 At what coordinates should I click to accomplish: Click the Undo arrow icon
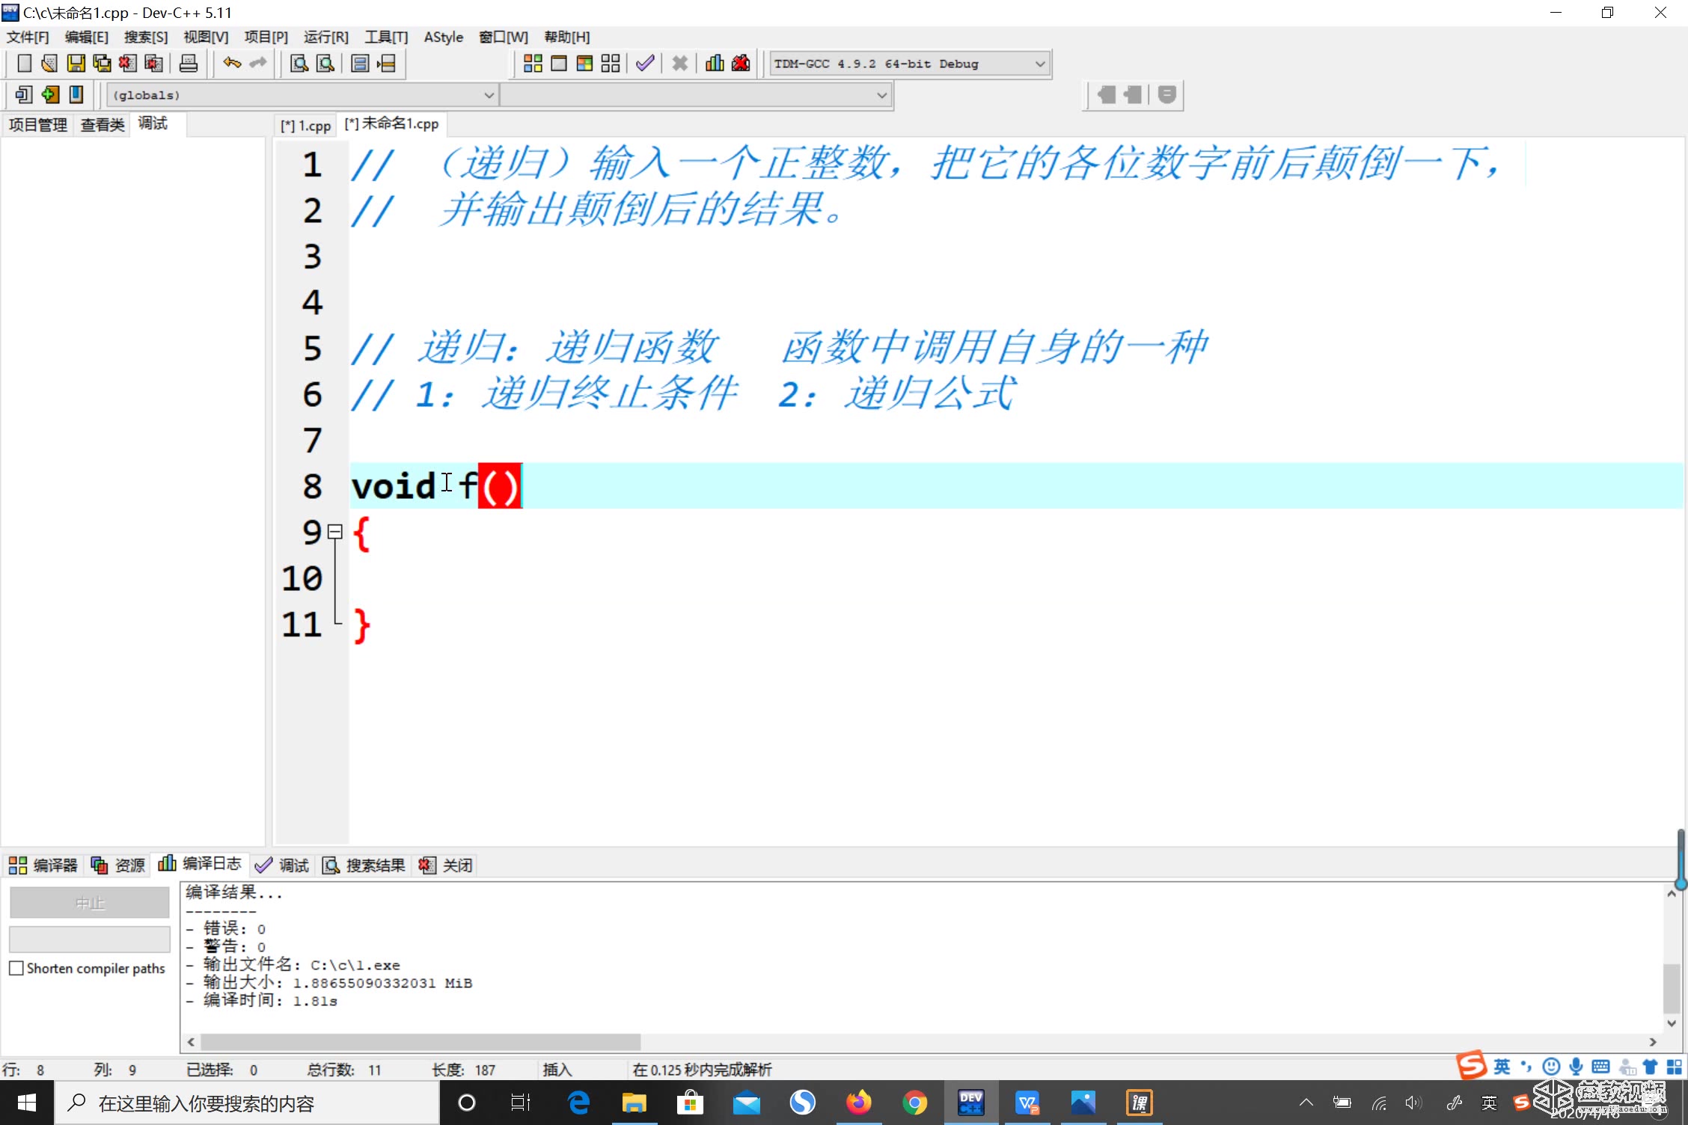click(x=232, y=64)
